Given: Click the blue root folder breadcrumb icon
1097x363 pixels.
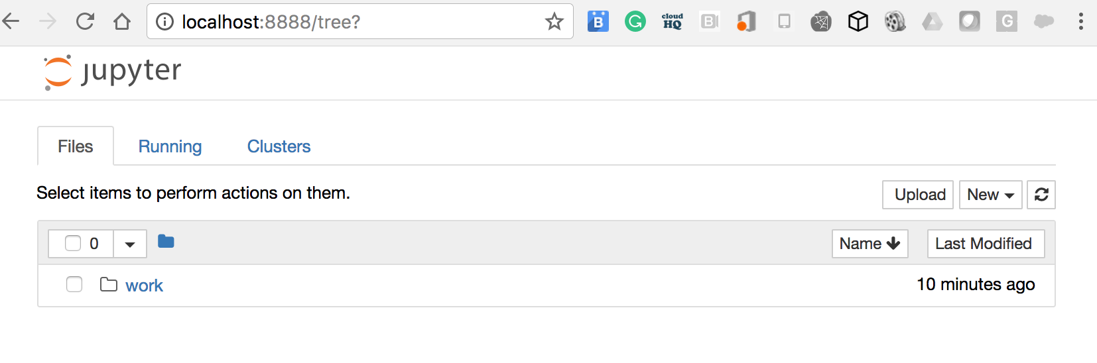Looking at the screenshot, I should (166, 242).
